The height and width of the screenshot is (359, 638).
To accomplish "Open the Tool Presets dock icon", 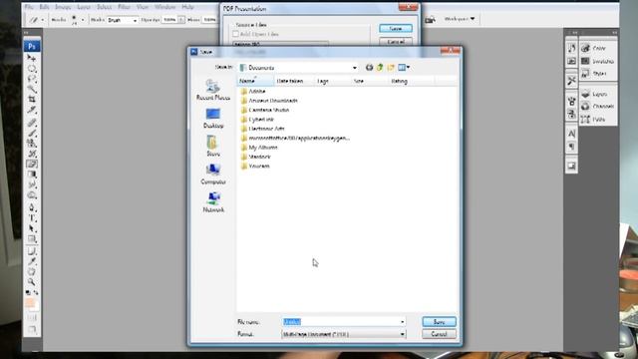I will tap(571, 81).
